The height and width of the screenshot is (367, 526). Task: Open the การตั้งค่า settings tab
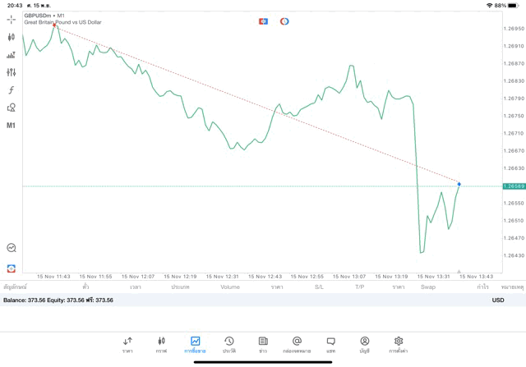tap(399, 345)
